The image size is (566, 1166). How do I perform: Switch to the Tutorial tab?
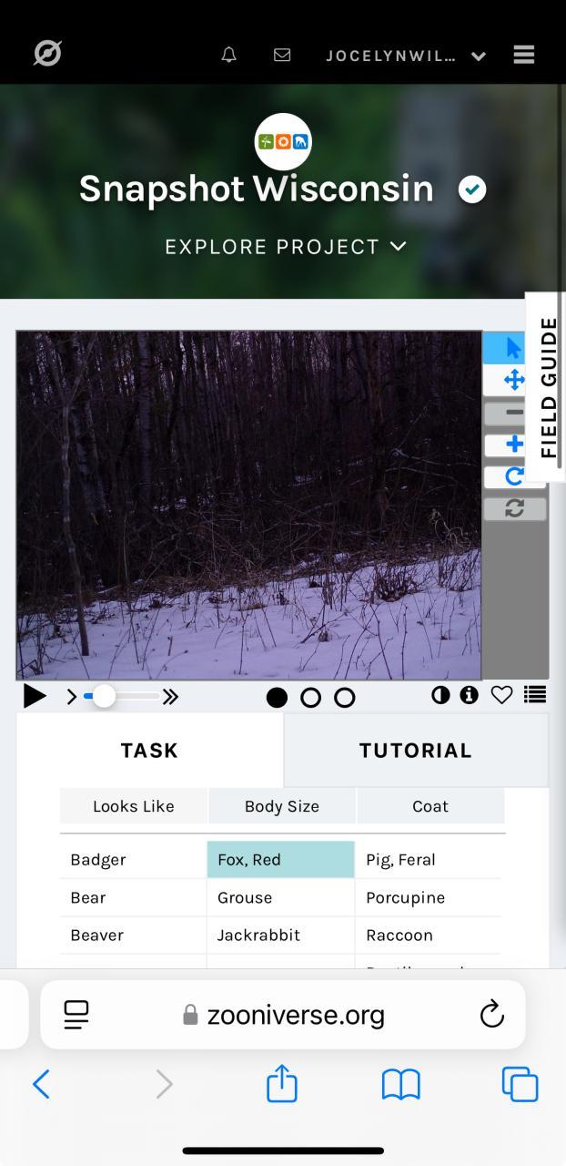click(x=416, y=751)
